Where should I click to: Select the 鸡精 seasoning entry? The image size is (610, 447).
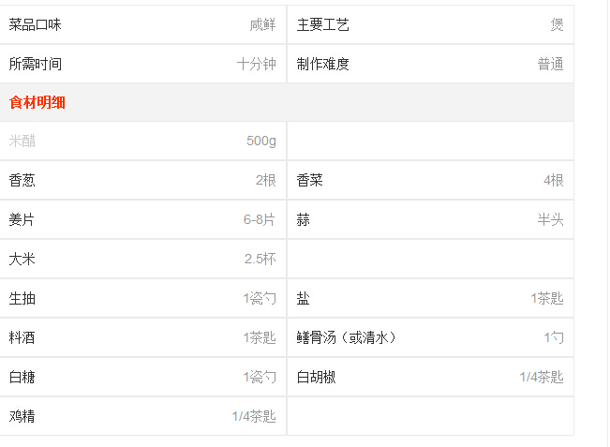22,416
